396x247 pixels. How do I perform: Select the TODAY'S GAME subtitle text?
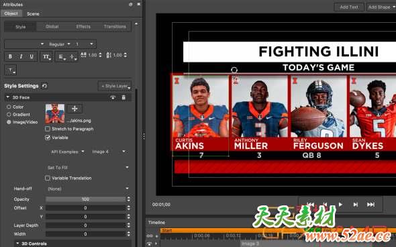coord(318,67)
